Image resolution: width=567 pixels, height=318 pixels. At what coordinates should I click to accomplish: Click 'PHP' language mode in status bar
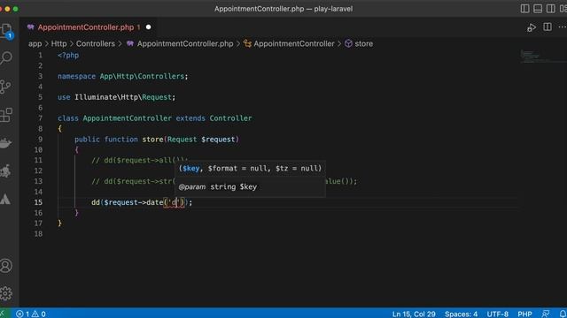[x=524, y=314]
